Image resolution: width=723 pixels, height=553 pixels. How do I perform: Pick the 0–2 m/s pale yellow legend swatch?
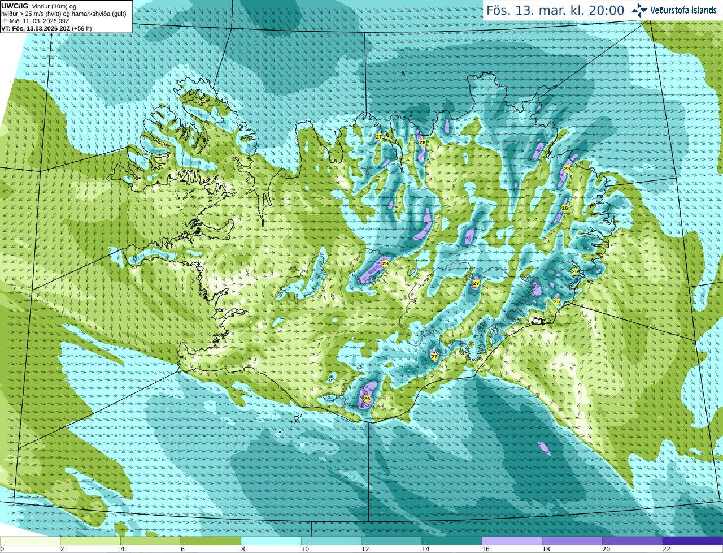click(30, 541)
